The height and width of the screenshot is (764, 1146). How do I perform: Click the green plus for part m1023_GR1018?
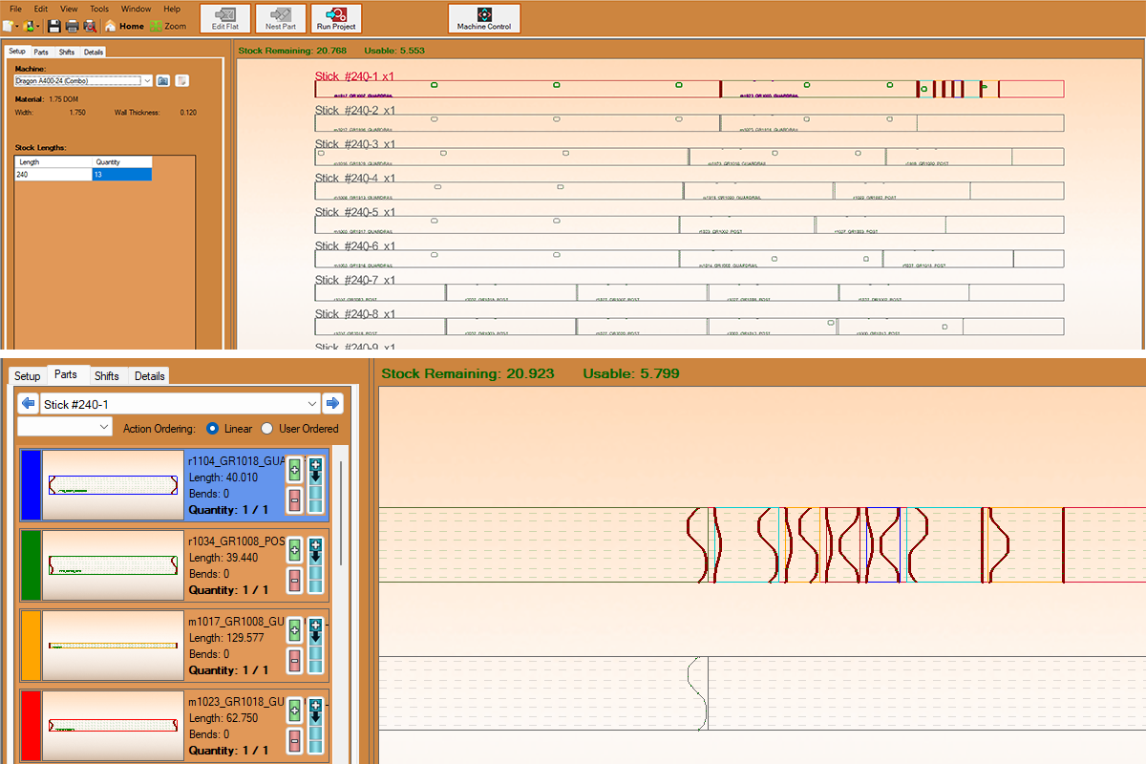click(294, 711)
